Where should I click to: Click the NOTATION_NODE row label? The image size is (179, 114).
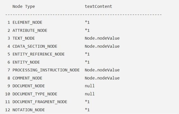(x=29, y=110)
